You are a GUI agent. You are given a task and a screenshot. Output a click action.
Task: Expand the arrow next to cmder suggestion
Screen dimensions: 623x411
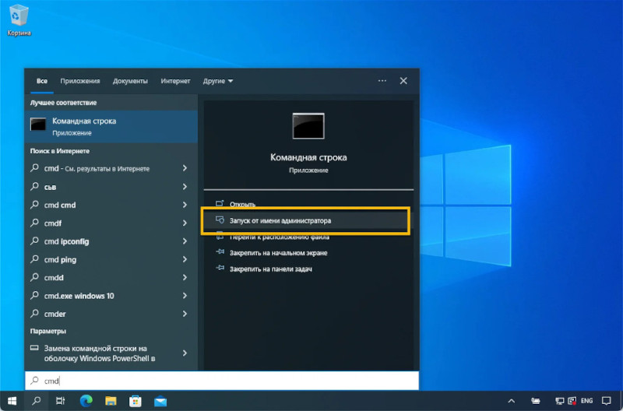pyautogui.click(x=185, y=314)
